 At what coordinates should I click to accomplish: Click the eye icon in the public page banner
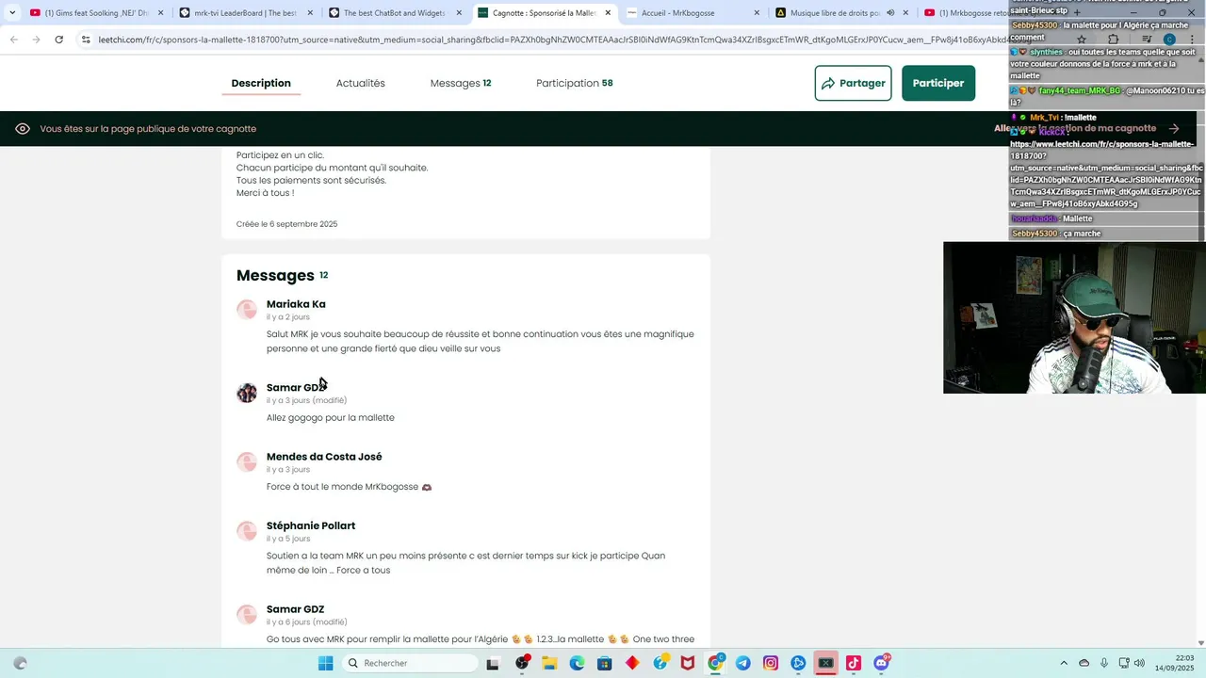click(x=23, y=129)
